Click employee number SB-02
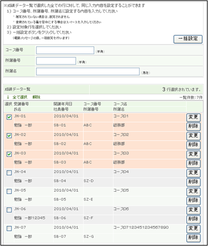208x246 pixels. click(60, 144)
